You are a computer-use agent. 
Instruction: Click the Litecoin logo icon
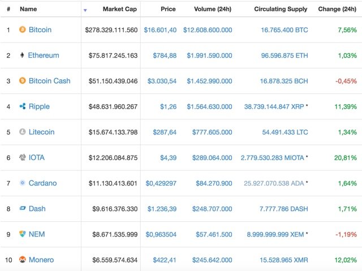coord(23,132)
